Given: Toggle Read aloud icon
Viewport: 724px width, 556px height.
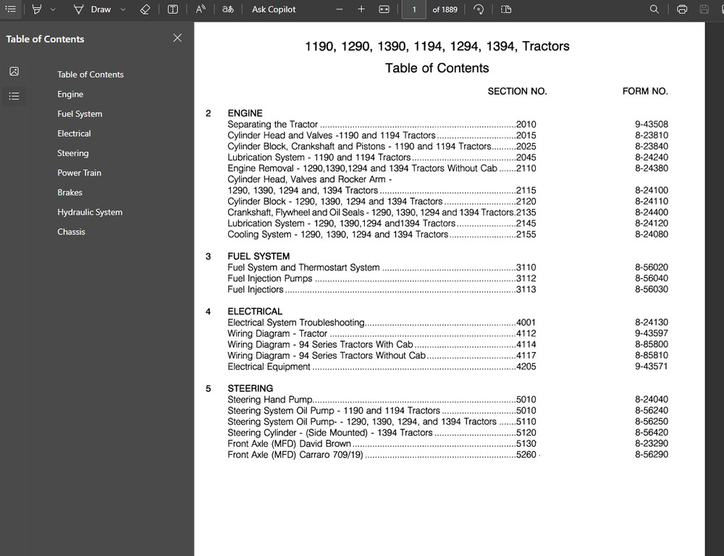Looking at the screenshot, I should (x=201, y=9).
